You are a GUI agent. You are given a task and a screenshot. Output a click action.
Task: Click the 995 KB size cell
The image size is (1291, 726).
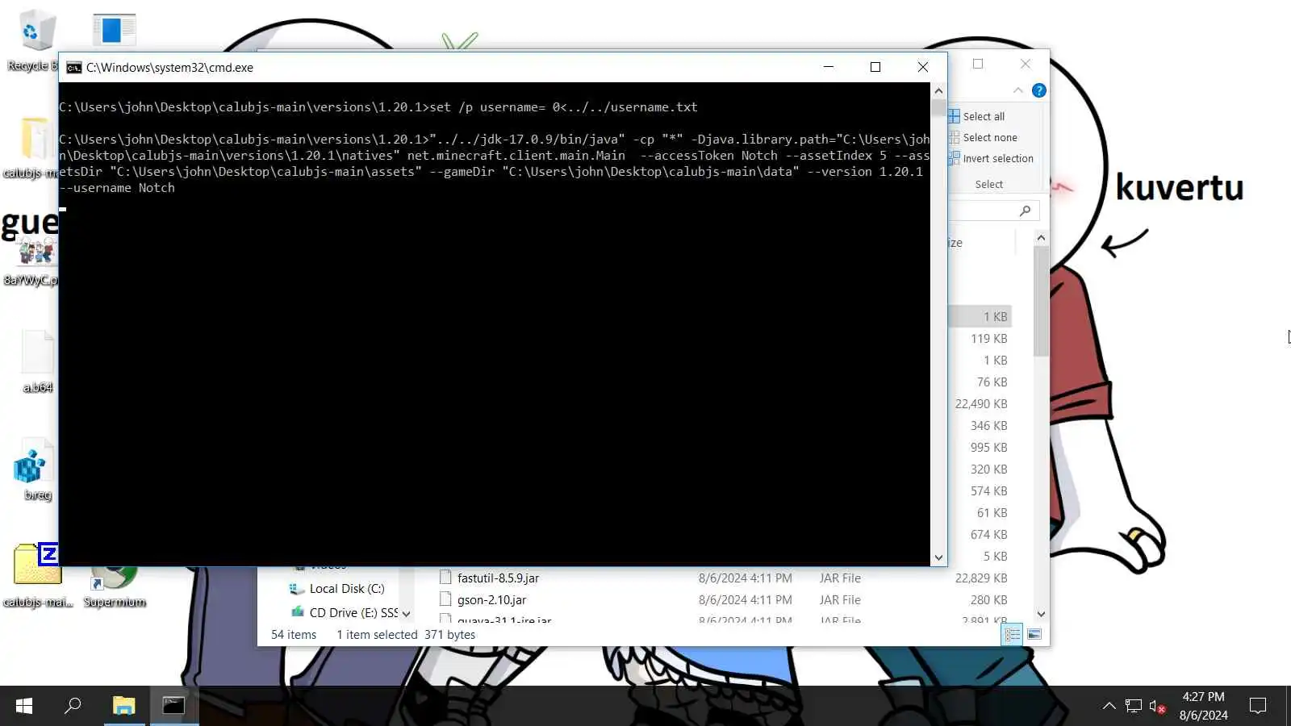click(x=989, y=447)
